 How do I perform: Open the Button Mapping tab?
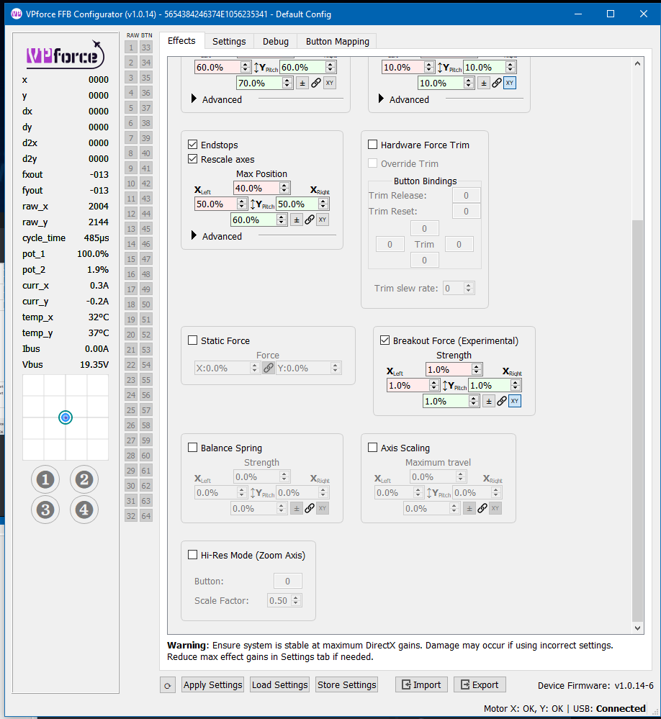tap(338, 41)
